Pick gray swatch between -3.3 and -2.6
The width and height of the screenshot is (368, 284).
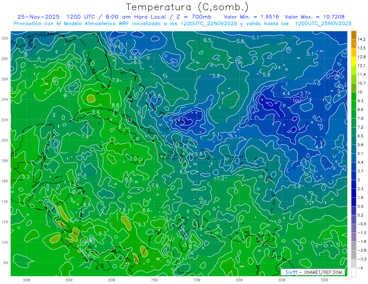(354, 255)
